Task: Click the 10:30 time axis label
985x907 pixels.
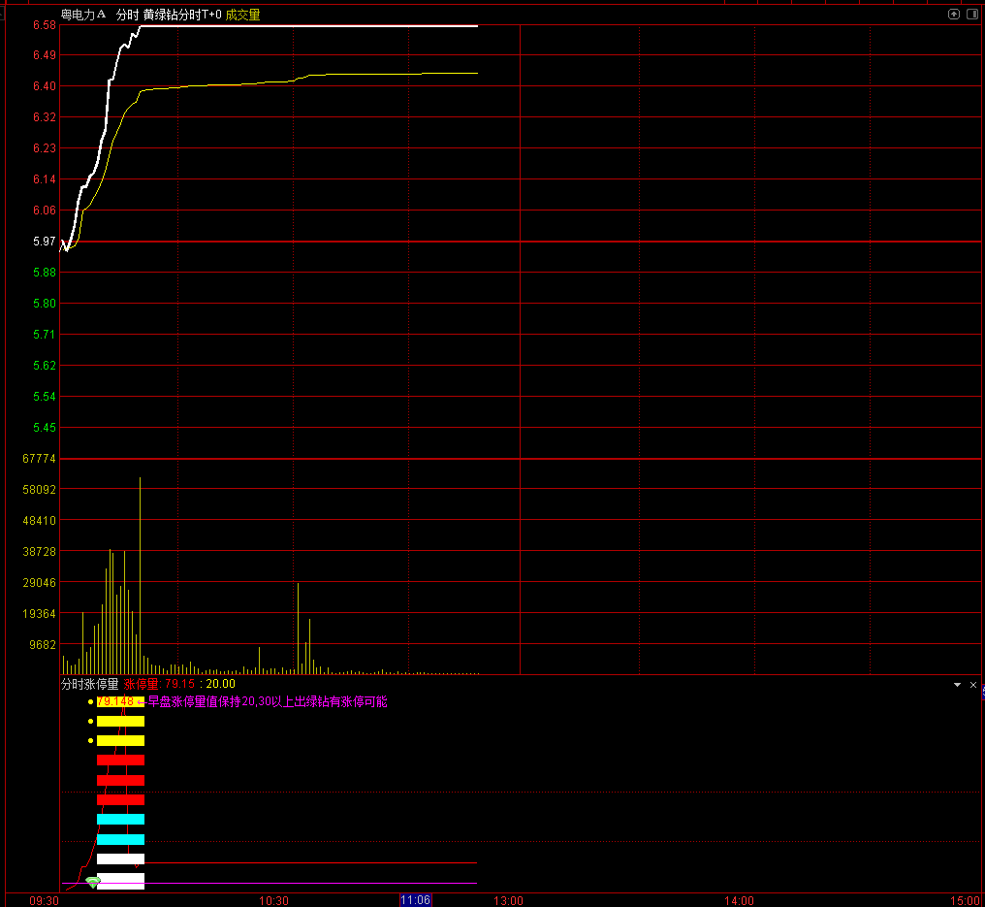Action: (x=274, y=901)
